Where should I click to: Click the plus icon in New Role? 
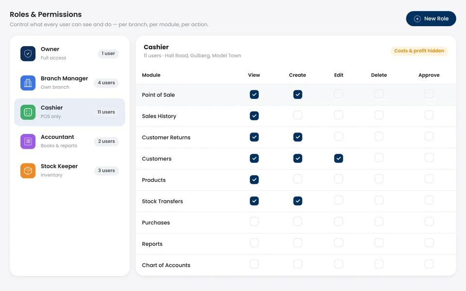pyautogui.click(x=417, y=19)
